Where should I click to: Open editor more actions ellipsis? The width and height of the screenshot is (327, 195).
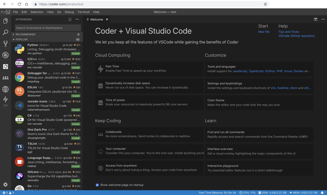[x=323, y=19]
